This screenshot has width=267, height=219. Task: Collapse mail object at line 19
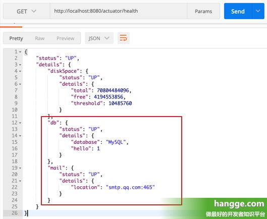[x=20, y=168]
